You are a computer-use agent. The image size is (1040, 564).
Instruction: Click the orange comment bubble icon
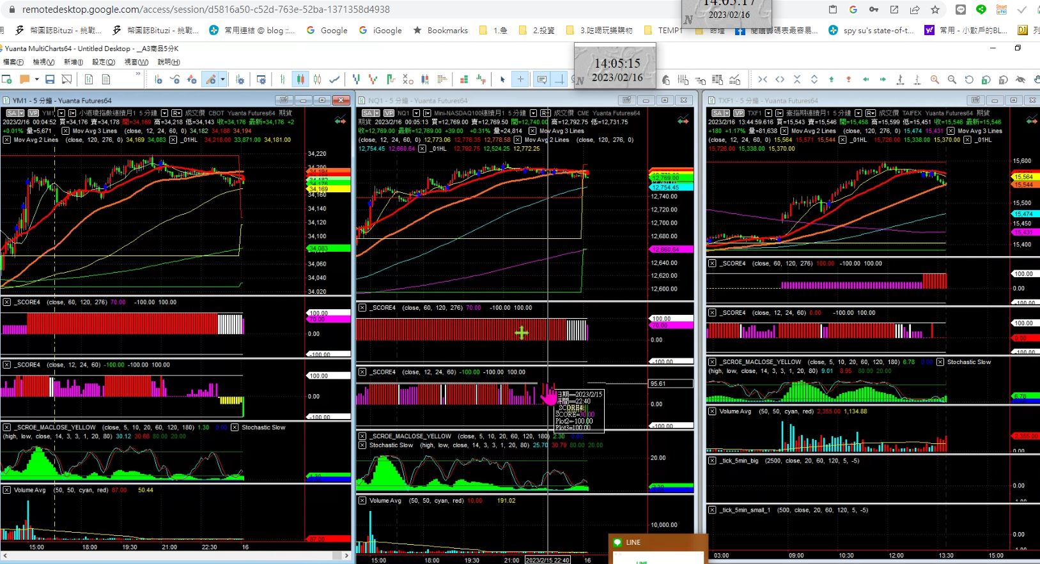click(24, 79)
